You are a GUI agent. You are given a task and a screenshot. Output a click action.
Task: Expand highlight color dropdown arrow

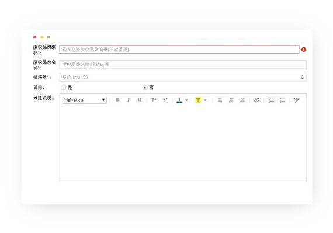click(x=205, y=100)
